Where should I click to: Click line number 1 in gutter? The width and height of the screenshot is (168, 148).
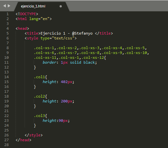point(7,14)
